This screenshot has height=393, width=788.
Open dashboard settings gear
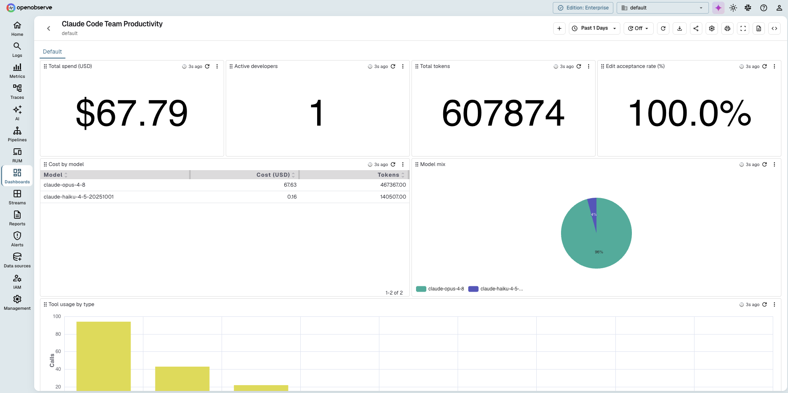point(712,28)
